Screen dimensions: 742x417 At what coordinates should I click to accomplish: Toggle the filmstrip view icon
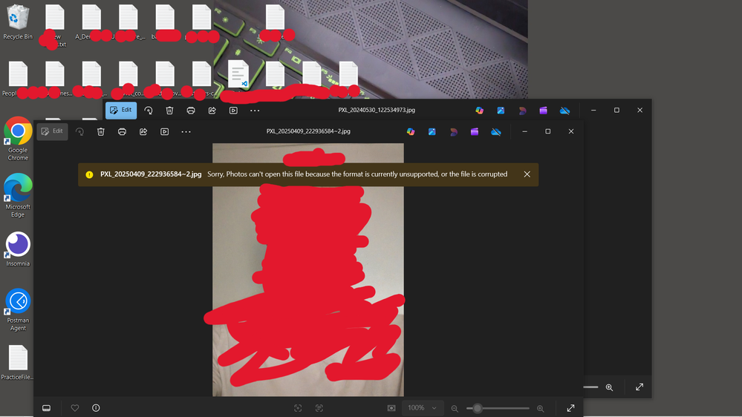pos(46,408)
